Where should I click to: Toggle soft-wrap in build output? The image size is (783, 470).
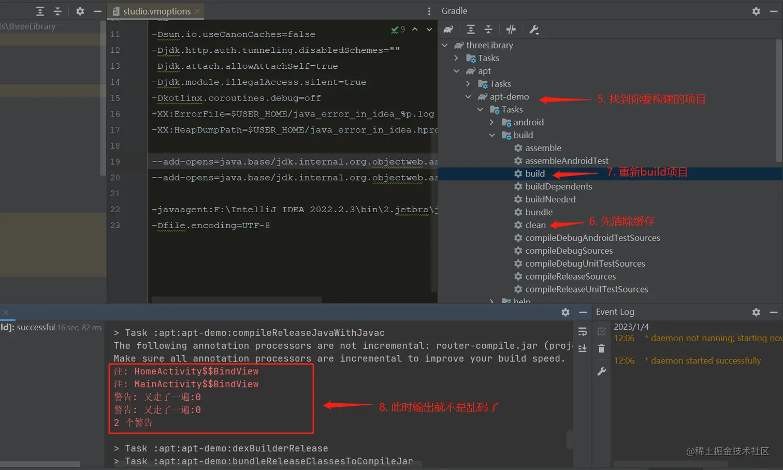point(583,332)
